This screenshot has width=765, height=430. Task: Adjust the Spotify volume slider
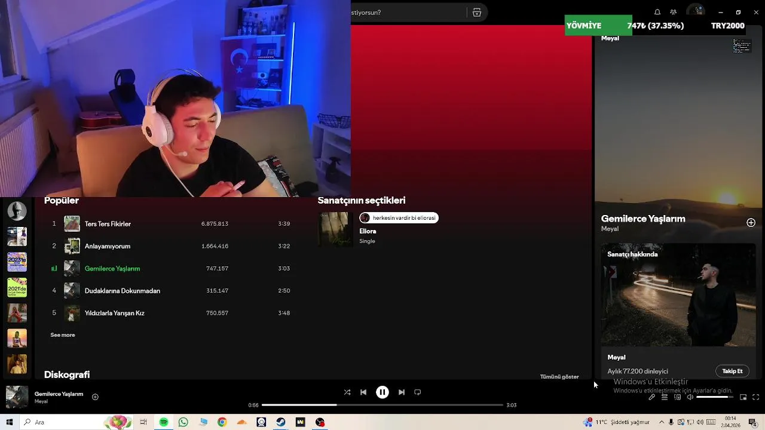coord(715,397)
